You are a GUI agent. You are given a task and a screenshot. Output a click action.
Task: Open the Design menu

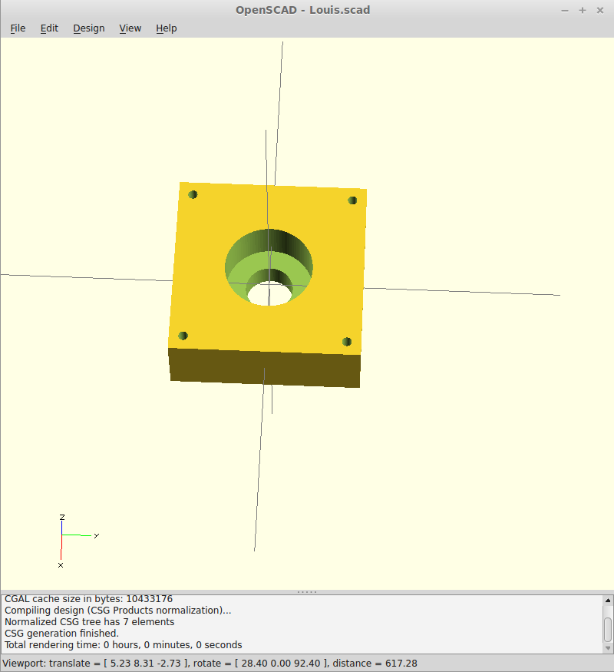tap(89, 28)
